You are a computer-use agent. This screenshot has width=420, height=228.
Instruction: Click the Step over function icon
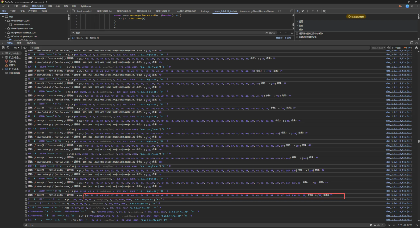tap(303, 11)
